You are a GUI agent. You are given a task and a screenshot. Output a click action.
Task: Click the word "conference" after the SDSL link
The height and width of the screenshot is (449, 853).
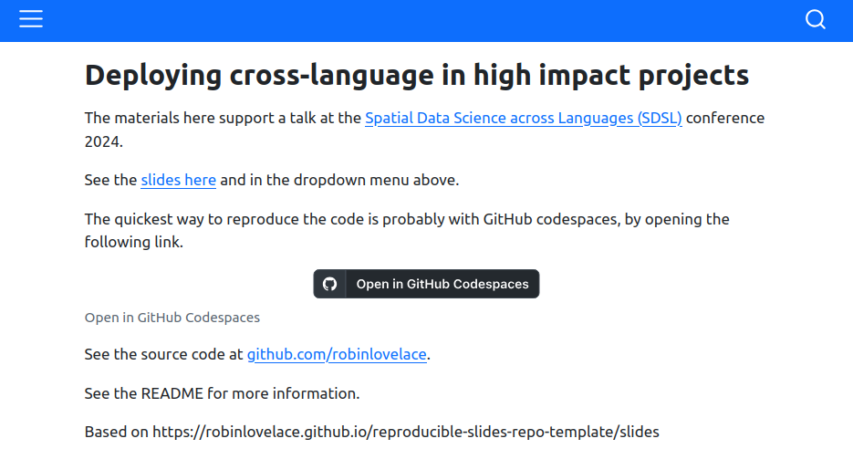725,118
